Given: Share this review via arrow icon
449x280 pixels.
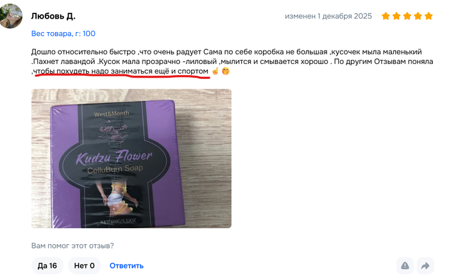Looking at the screenshot, I should click(425, 265).
